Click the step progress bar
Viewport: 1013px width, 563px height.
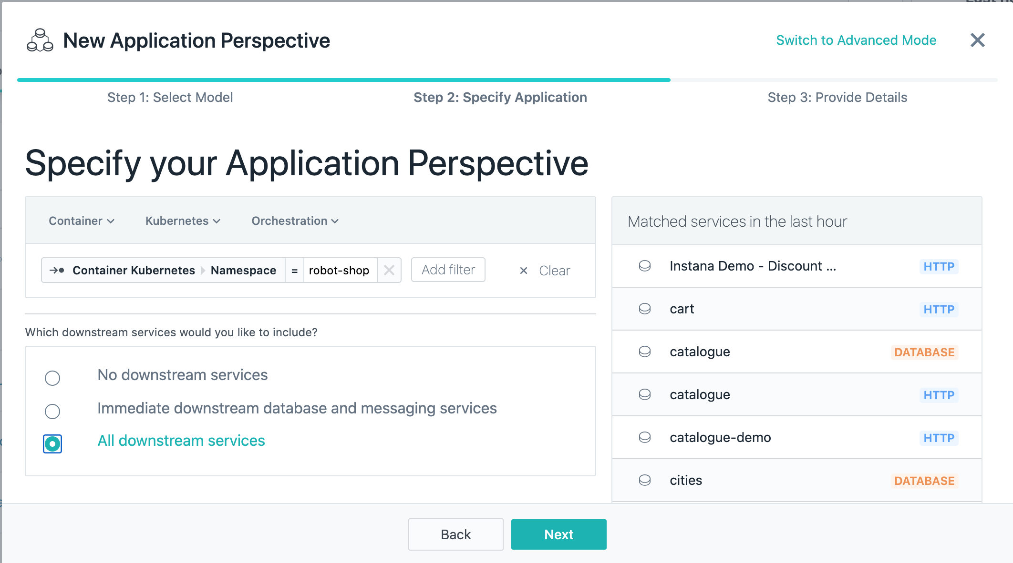[507, 80]
